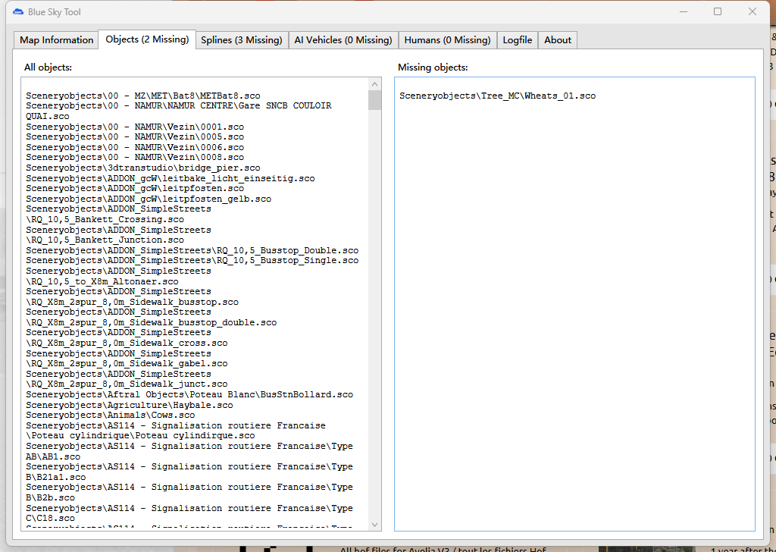The image size is (776, 552).
Task: Click the scroll up arrow in All objects list
Action: coord(374,84)
